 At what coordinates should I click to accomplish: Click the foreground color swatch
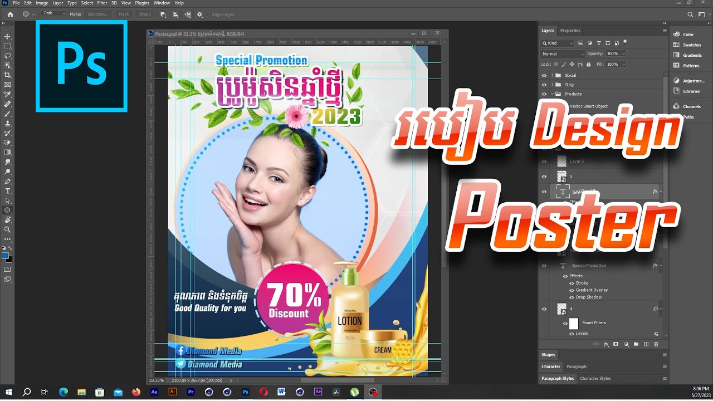point(6,256)
